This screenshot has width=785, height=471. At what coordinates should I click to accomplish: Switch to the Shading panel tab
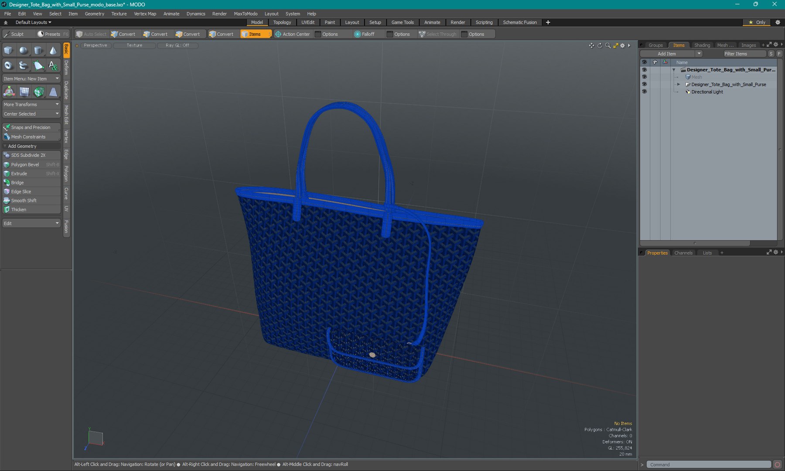[x=702, y=45]
